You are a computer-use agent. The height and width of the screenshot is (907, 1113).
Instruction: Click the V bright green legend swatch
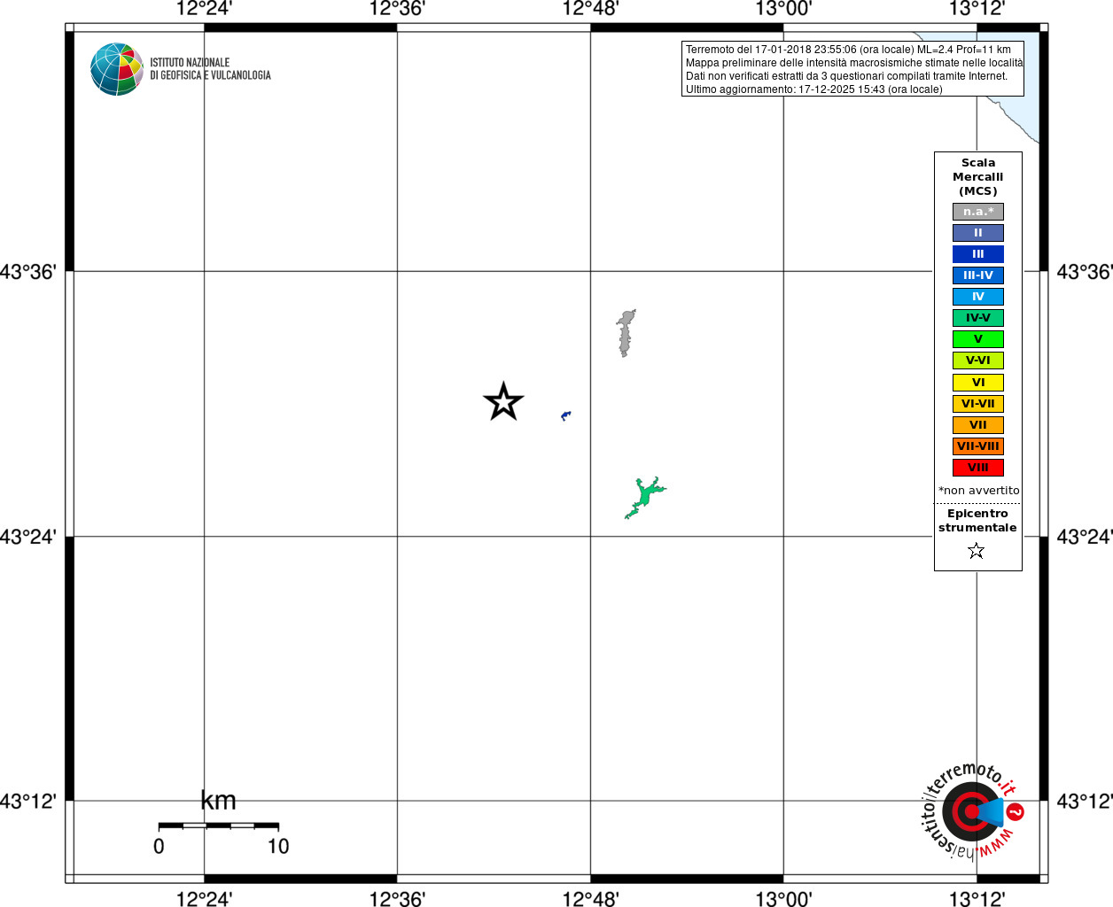978,339
